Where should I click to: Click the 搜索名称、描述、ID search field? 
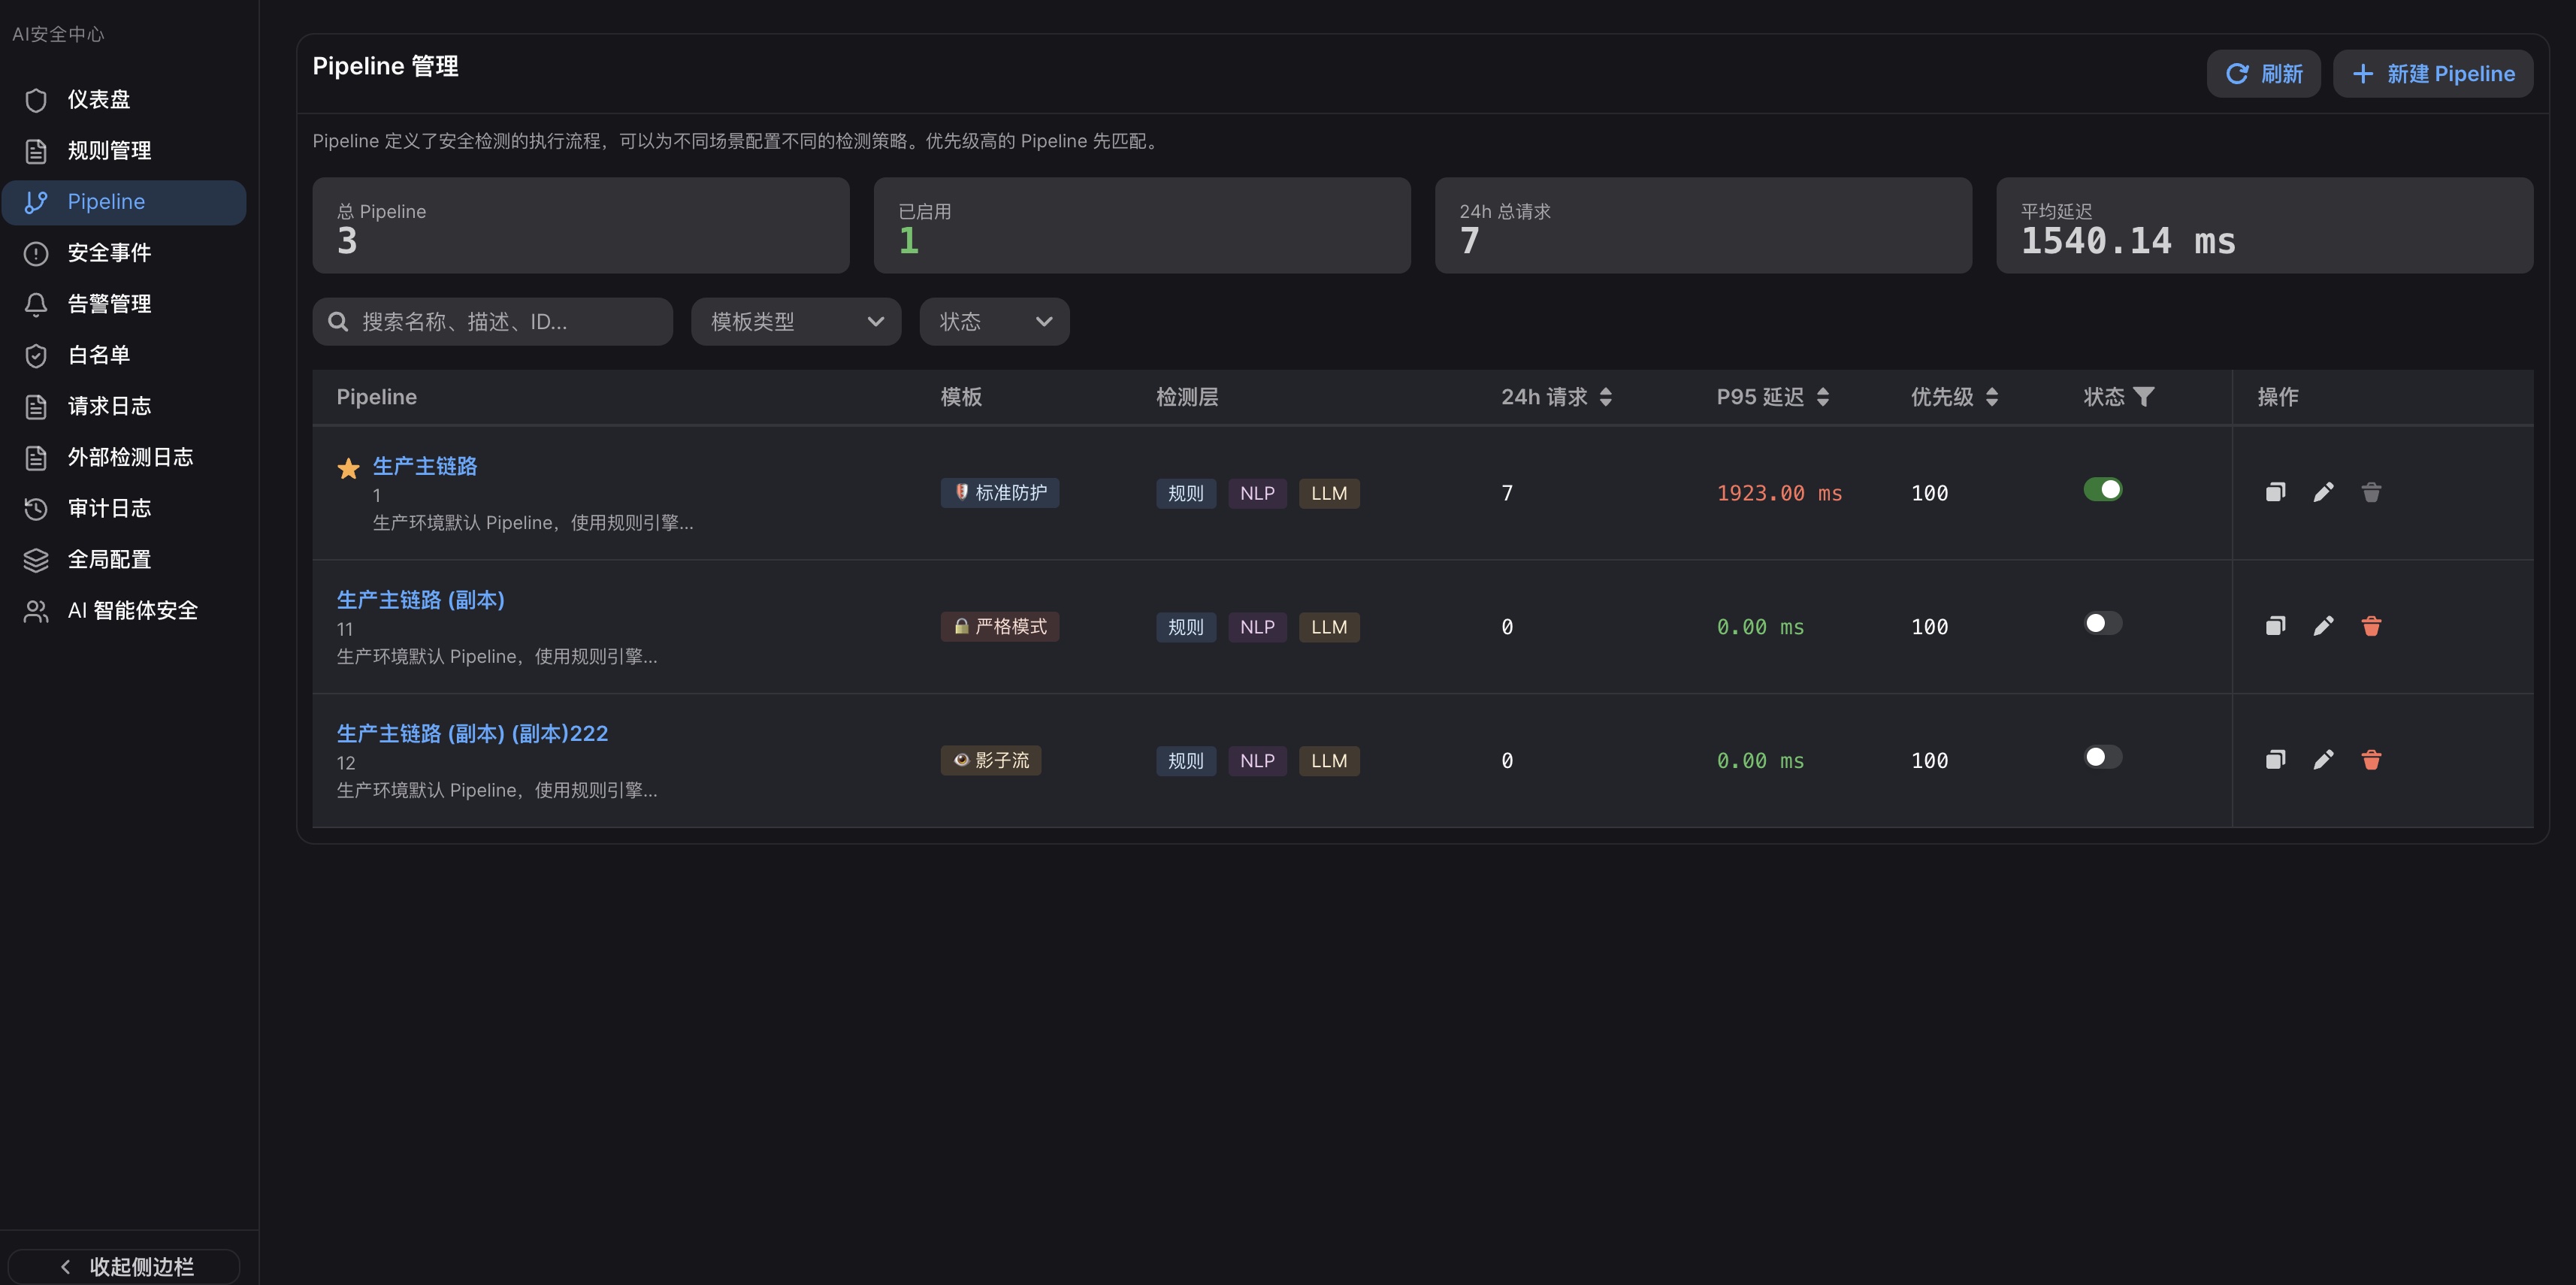pyautogui.click(x=492, y=321)
